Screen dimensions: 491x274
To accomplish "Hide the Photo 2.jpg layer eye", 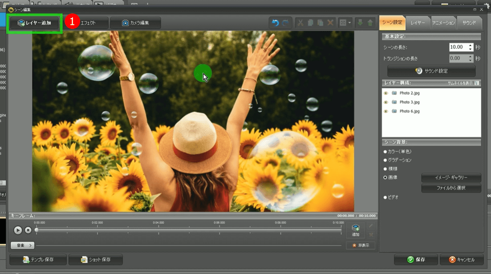I will pos(386,93).
